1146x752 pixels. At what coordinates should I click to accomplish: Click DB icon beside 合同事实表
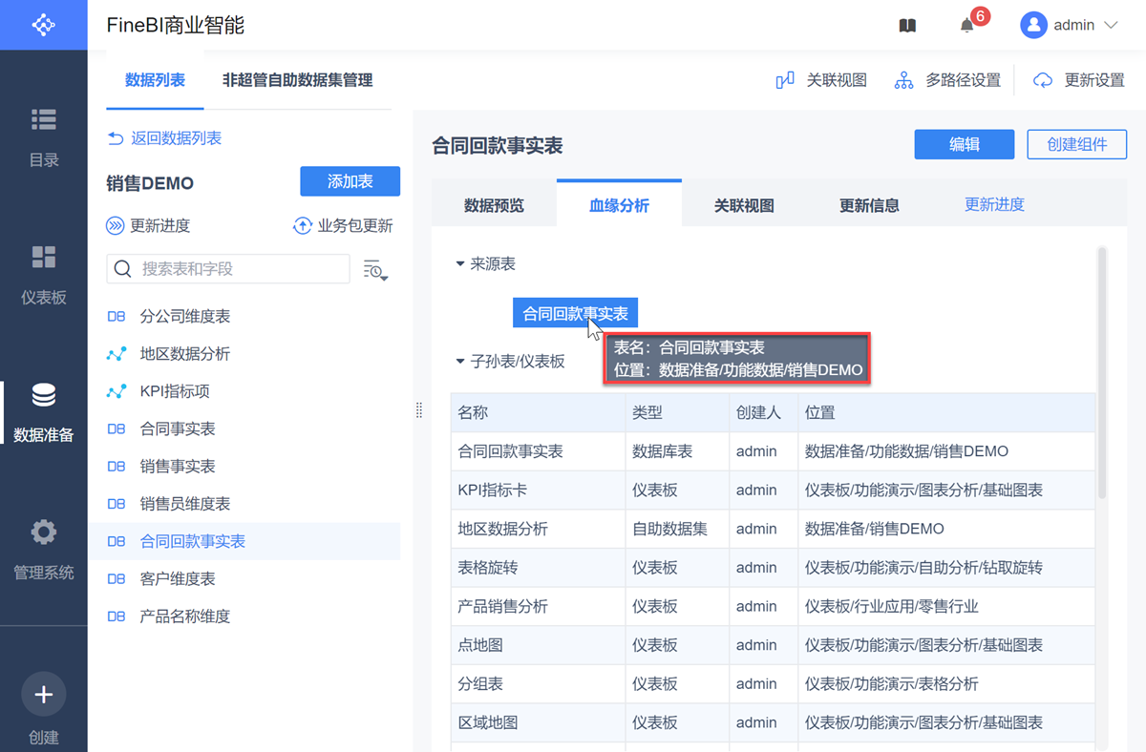pos(117,428)
